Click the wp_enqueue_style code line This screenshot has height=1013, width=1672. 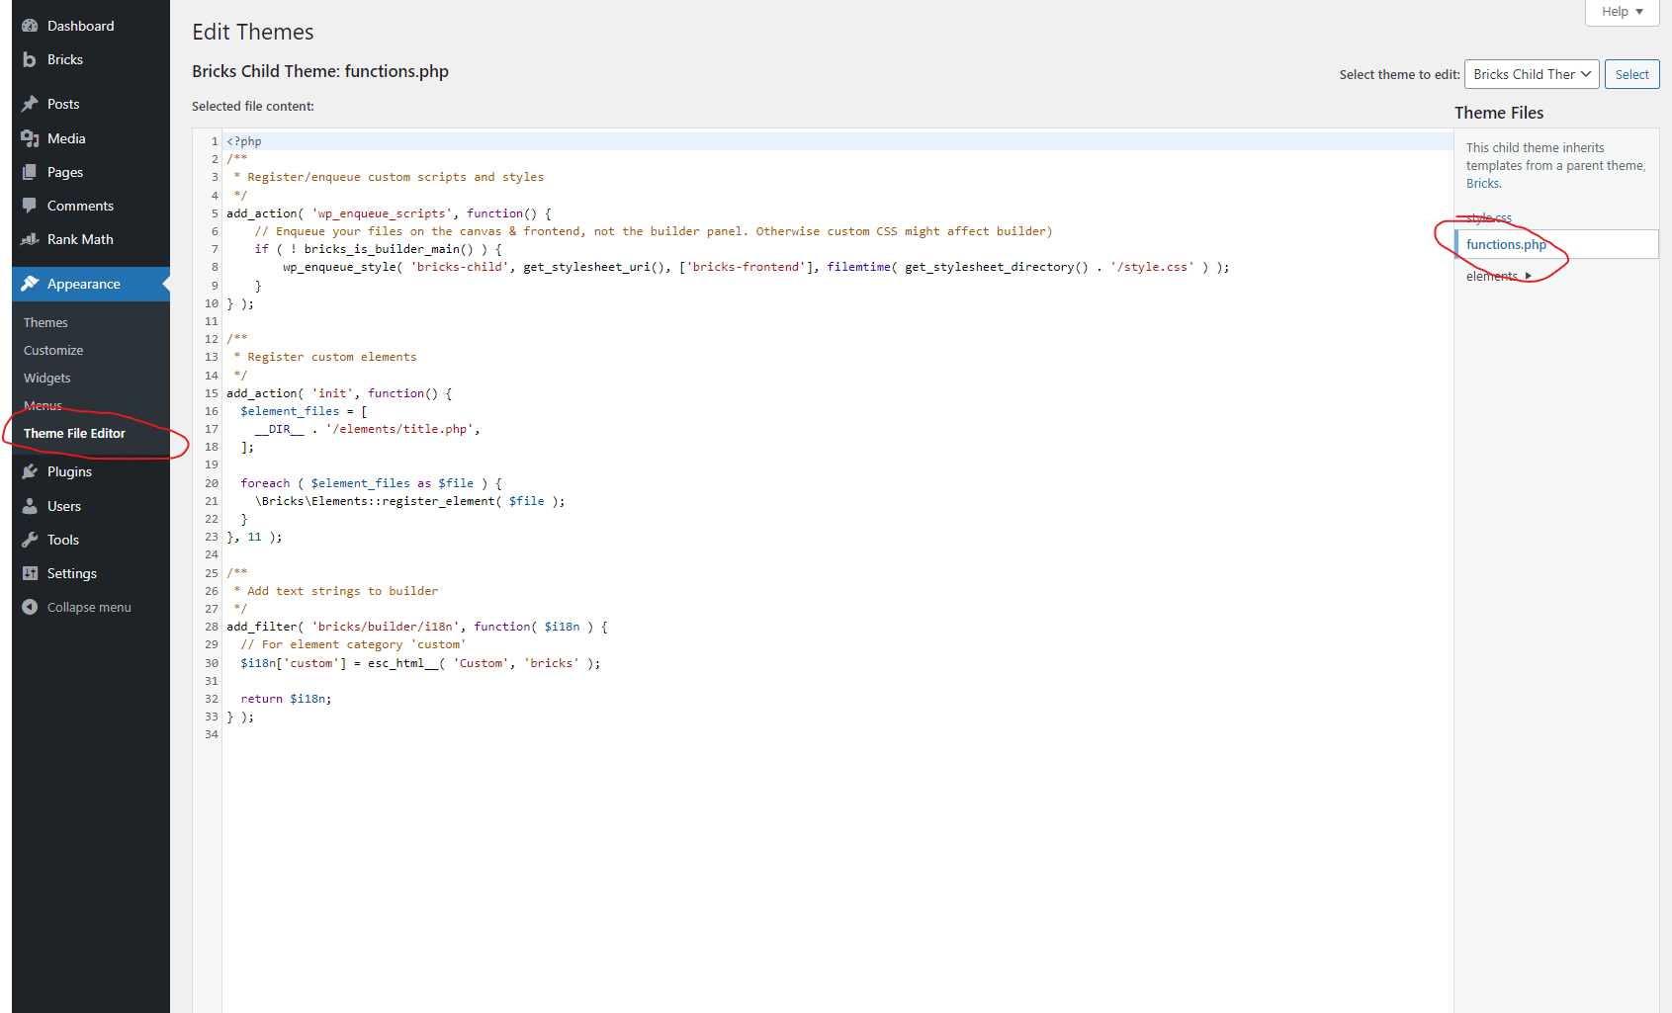[x=755, y=267]
